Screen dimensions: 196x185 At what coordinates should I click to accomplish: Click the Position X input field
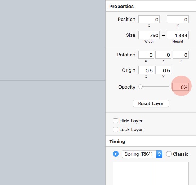(x=149, y=19)
